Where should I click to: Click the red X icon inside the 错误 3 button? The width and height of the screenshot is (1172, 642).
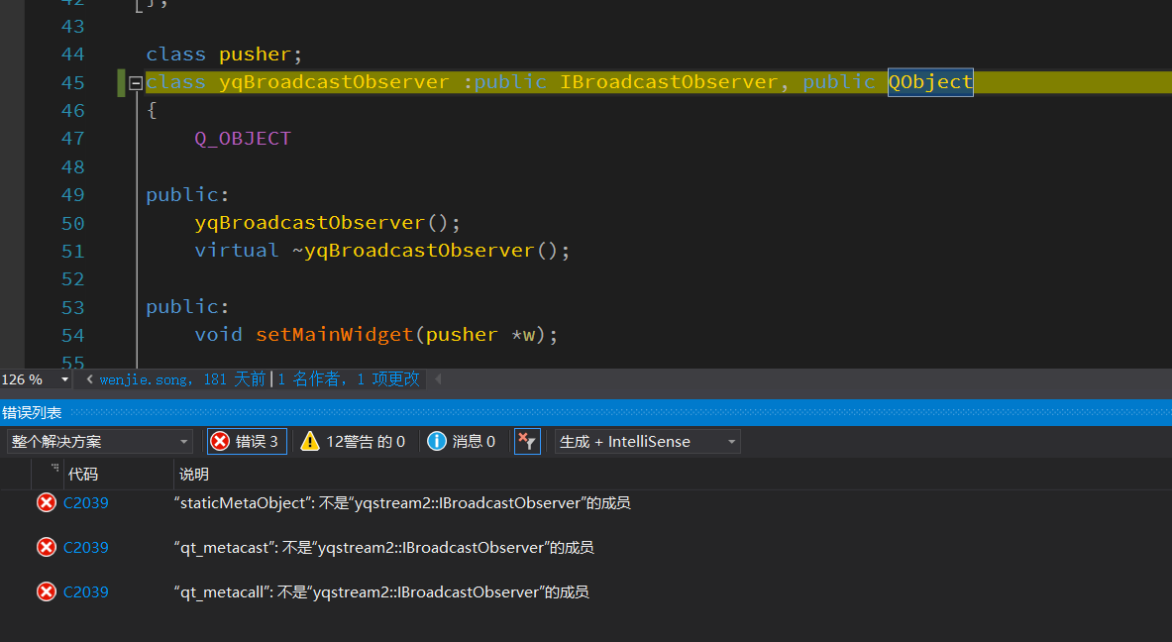(220, 441)
